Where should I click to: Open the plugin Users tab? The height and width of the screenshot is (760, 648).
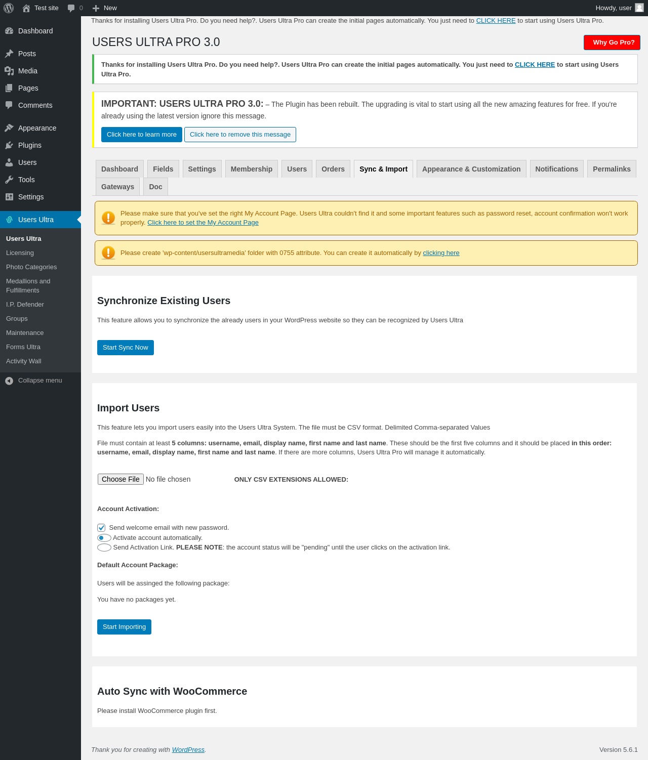297,169
